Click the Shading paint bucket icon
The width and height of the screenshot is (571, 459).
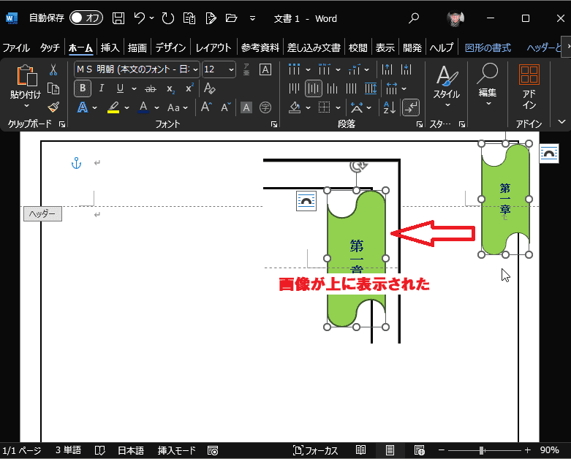pyautogui.click(x=294, y=107)
